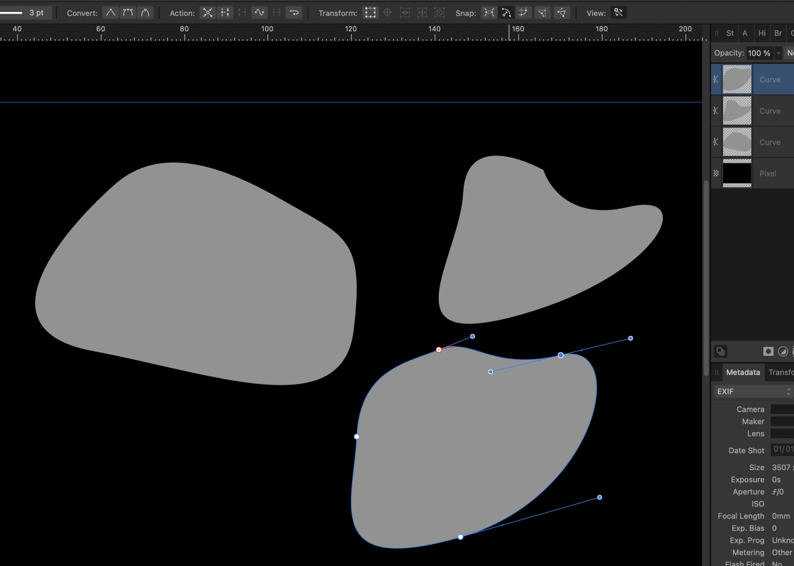This screenshot has height=566, width=794.
Task: Select the smooth node Convert tool
Action: click(x=128, y=12)
